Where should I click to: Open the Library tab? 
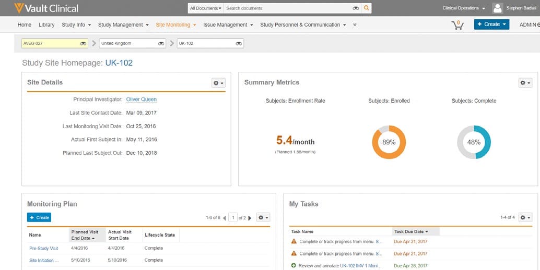point(46,24)
